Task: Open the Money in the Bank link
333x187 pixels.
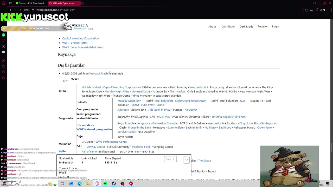Action: click(x=139, y=128)
